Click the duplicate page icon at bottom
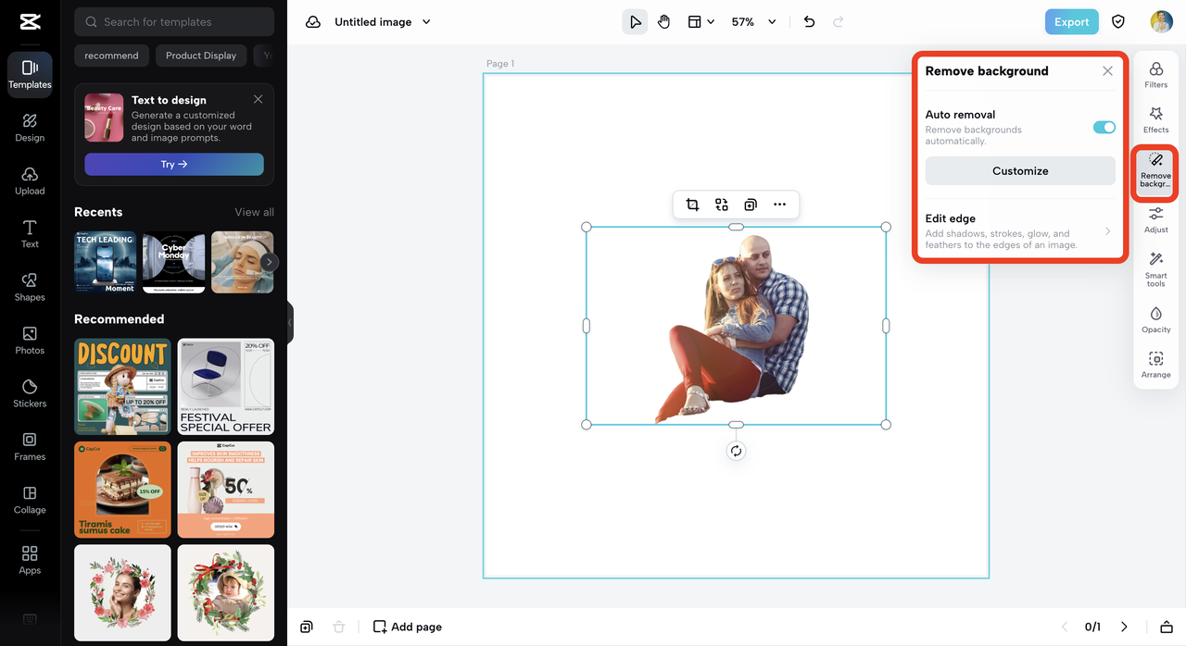 click(307, 627)
